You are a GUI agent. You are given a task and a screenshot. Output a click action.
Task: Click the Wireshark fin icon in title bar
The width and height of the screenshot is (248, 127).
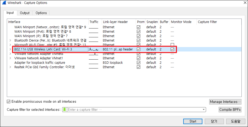[x=4, y=3]
